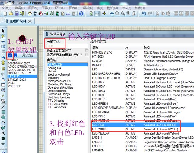Screen dimensions: 194x153
Task: Select the 2D Line drawing tool
Action: [3, 107]
